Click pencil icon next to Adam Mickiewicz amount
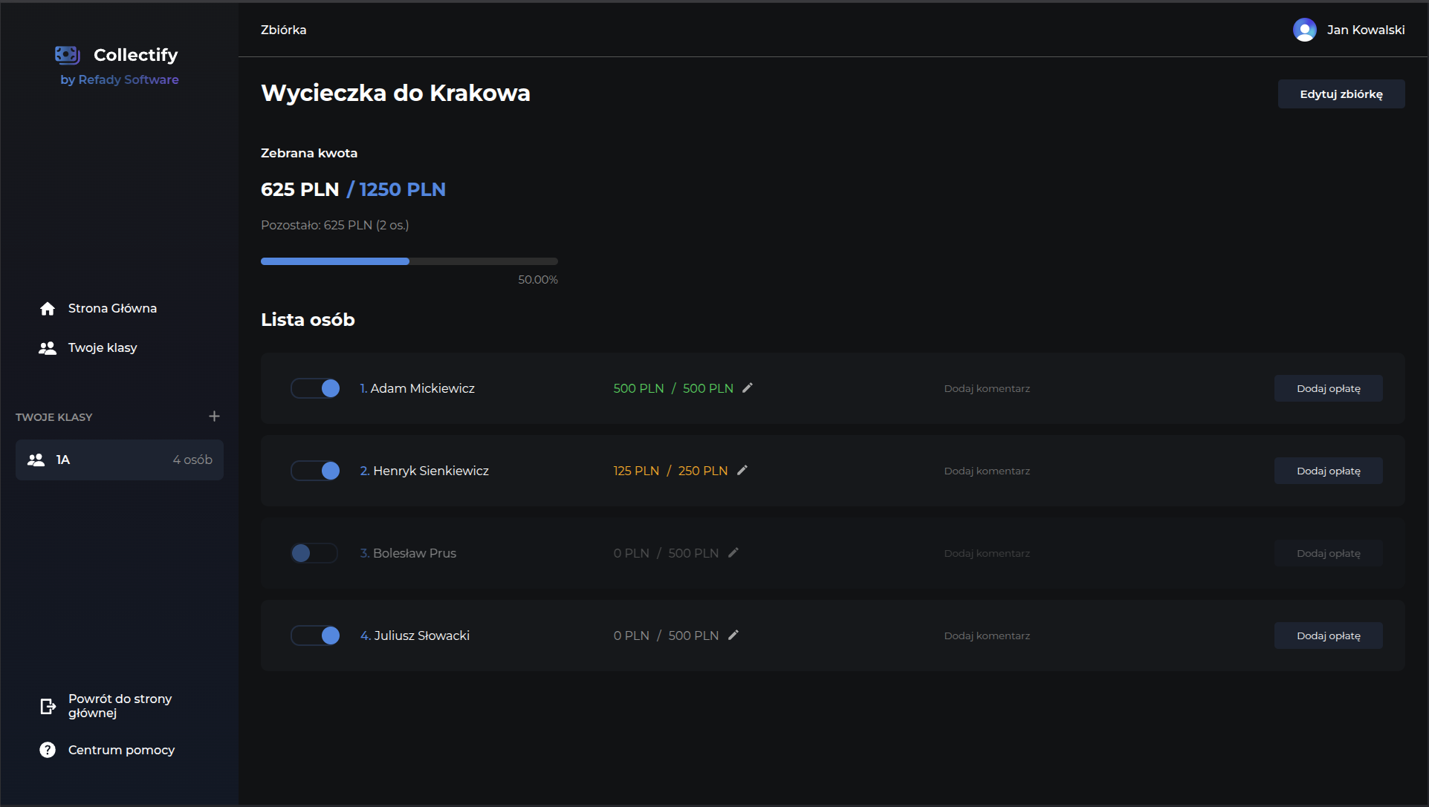 tap(748, 388)
